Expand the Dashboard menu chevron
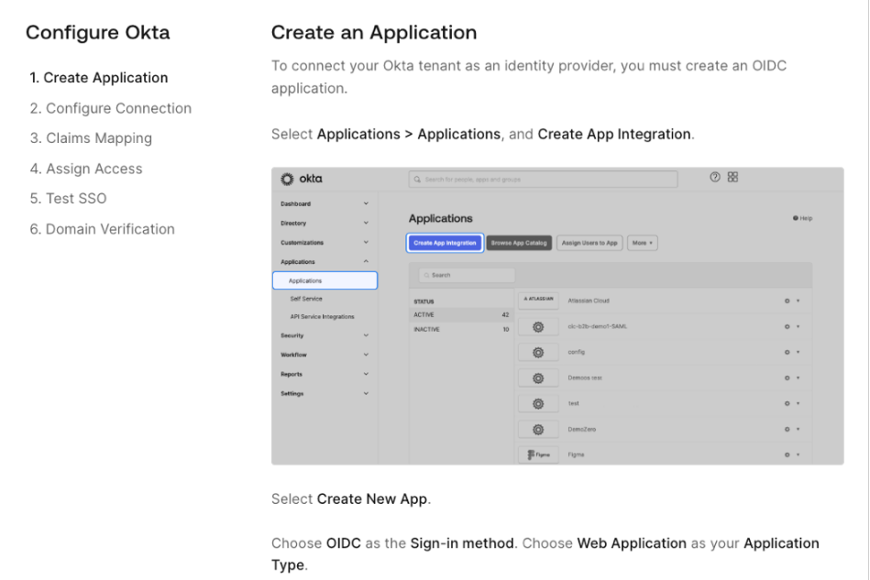The width and height of the screenshot is (870, 580). (x=366, y=203)
